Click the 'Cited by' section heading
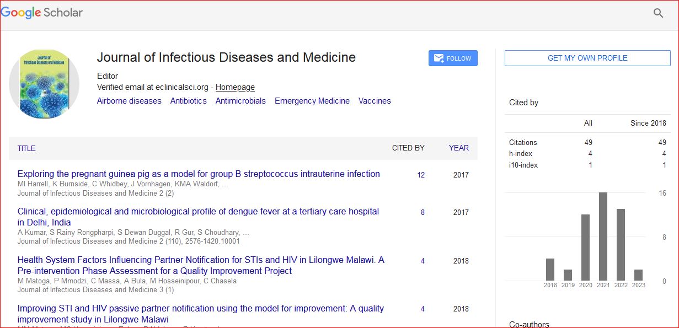Viewport: 679px width, 328px height. pos(523,103)
